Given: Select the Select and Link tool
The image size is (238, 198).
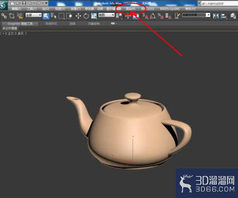Looking at the screenshot, I should [4, 16].
